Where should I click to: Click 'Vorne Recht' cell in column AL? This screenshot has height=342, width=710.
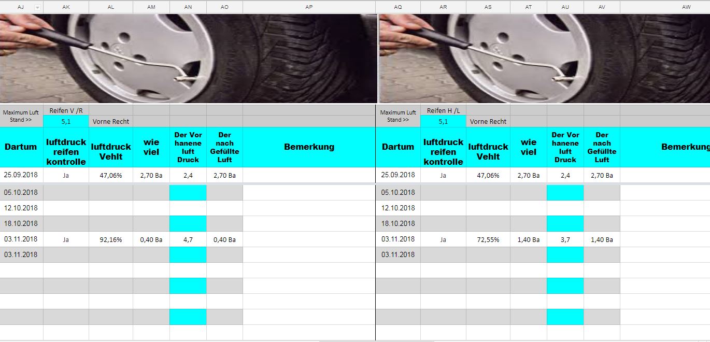pyautogui.click(x=111, y=121)
